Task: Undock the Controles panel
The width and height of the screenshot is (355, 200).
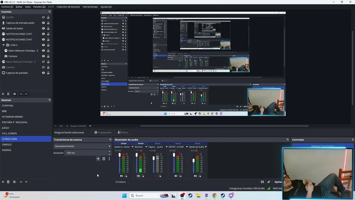Action: click(x=353, y=139)
